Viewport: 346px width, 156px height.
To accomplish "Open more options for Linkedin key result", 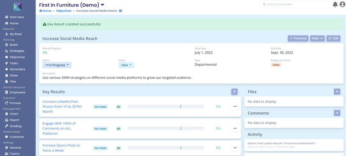I will (x=235, y=106).
